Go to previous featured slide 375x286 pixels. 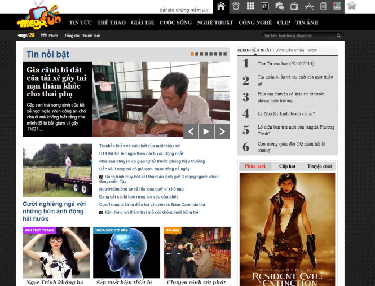191,131
